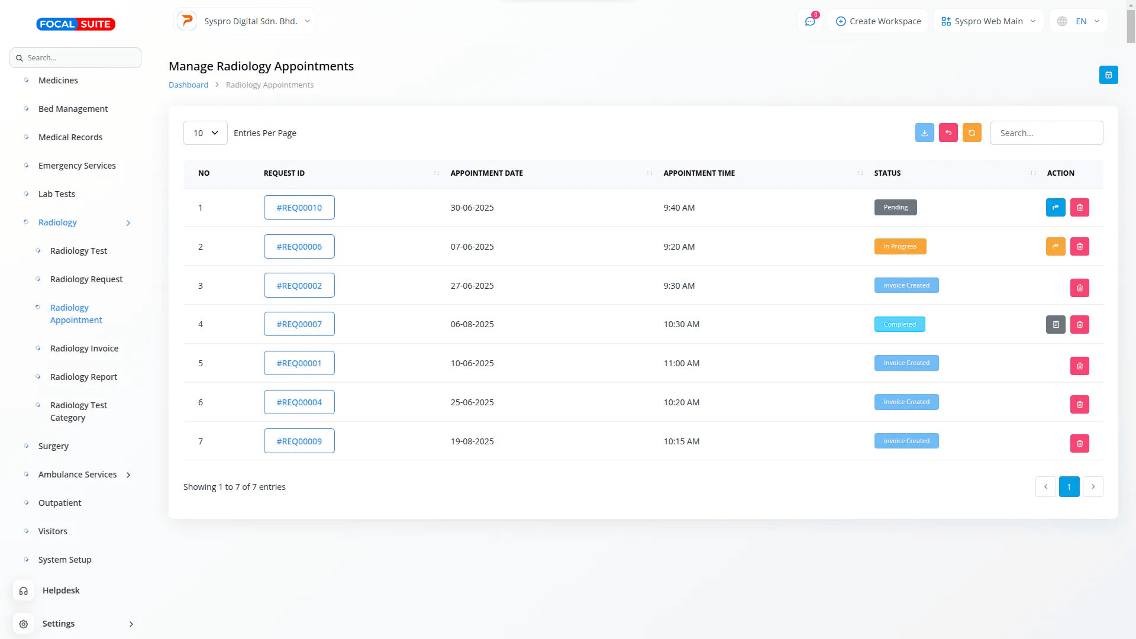
Task: Expand the EN language selector
Action: (1079, 21)
